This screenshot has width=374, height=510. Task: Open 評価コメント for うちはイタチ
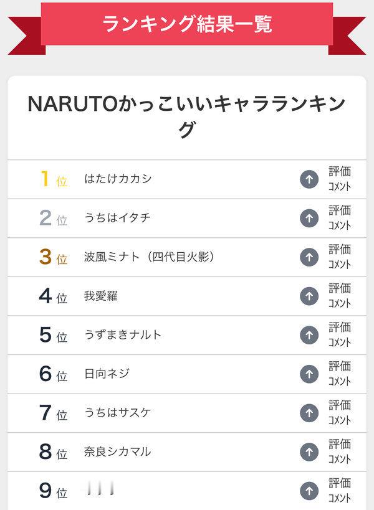point(340,218)
